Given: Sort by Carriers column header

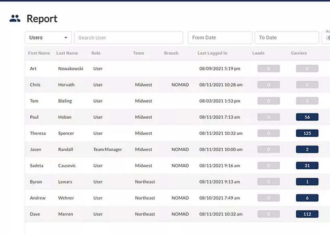Looking at the screenshot, I should coord(299,53).
